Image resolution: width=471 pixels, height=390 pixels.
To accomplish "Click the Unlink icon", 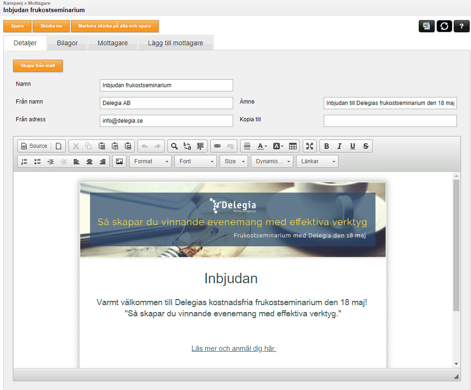I will 230,146.
